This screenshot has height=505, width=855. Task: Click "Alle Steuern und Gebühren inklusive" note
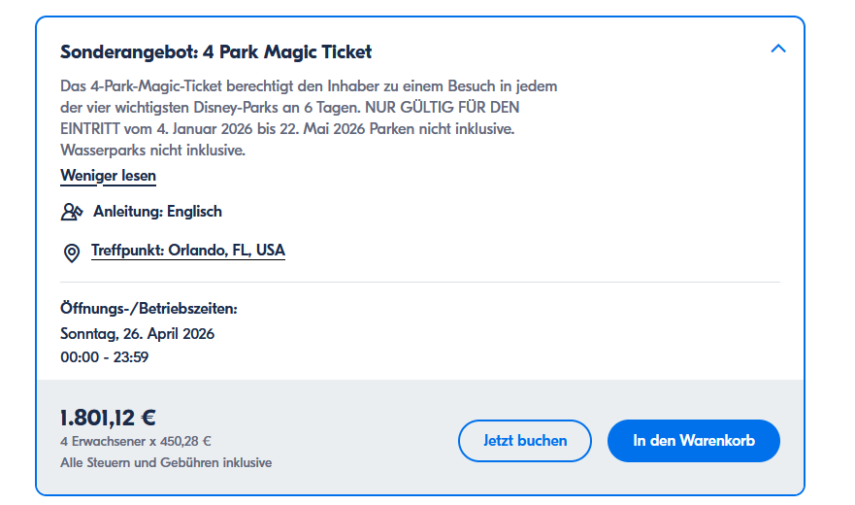[x=166, y=463]
